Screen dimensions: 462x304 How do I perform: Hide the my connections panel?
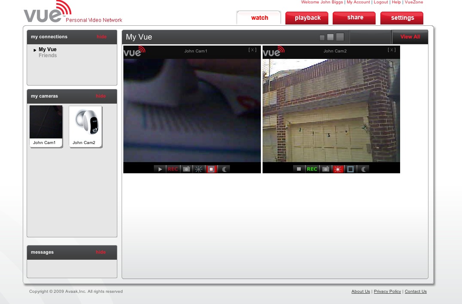[x=102, y=37]
